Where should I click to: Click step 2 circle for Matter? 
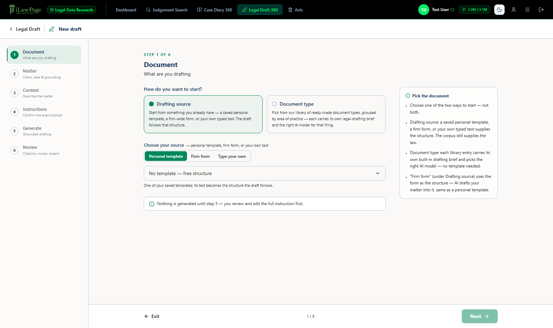15,74
